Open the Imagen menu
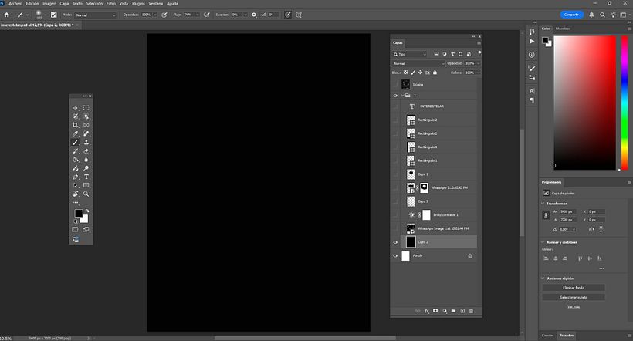This screenshot has width=633, height=341. pyautogui.click(x=49, y=3)
